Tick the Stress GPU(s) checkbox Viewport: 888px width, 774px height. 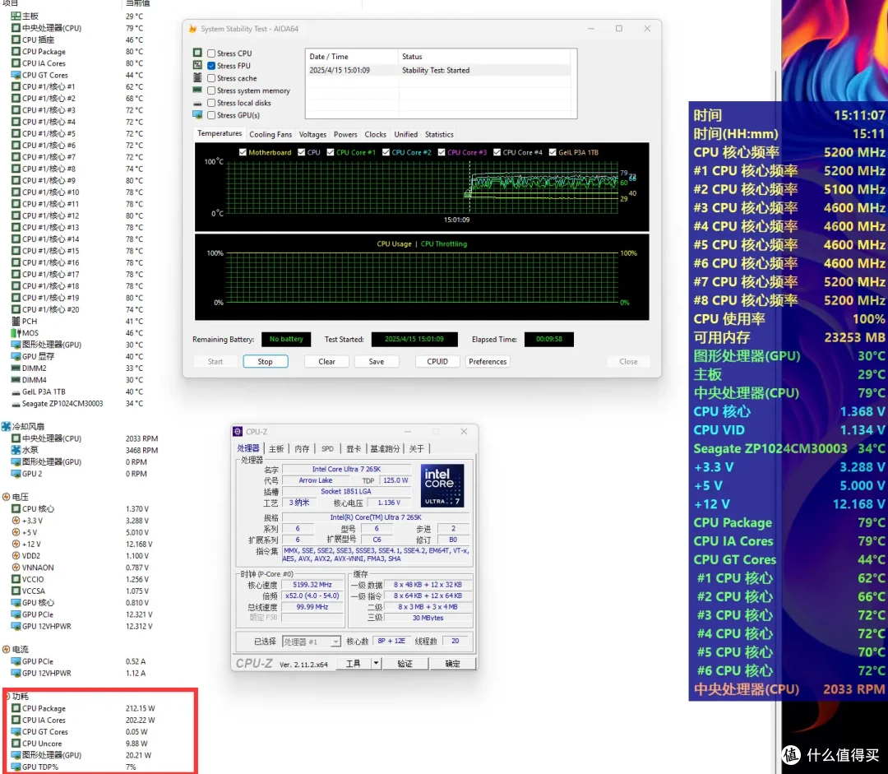[x=211, y=115]
